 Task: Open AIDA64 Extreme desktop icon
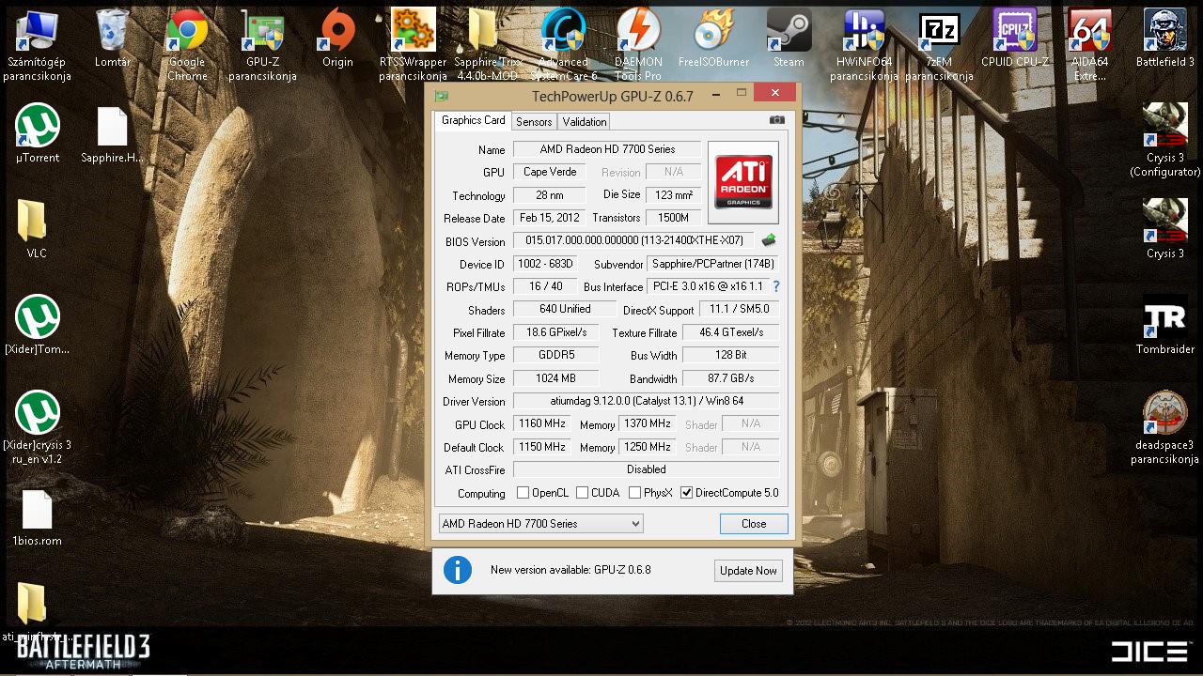pos(1089,44)
